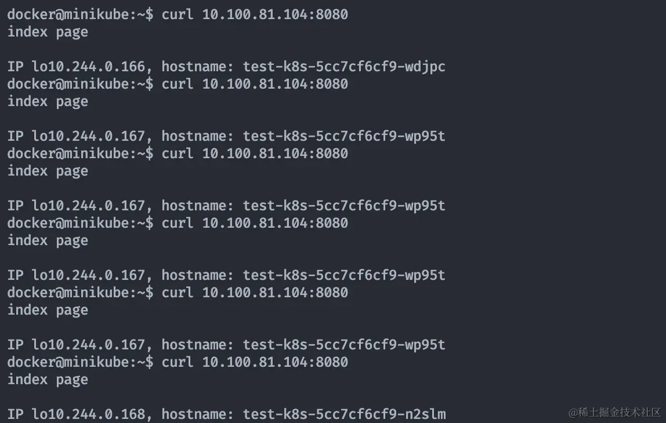Click port 8080 in the first curl command
This screenshot has height=423, width=666.
(332, 14)
